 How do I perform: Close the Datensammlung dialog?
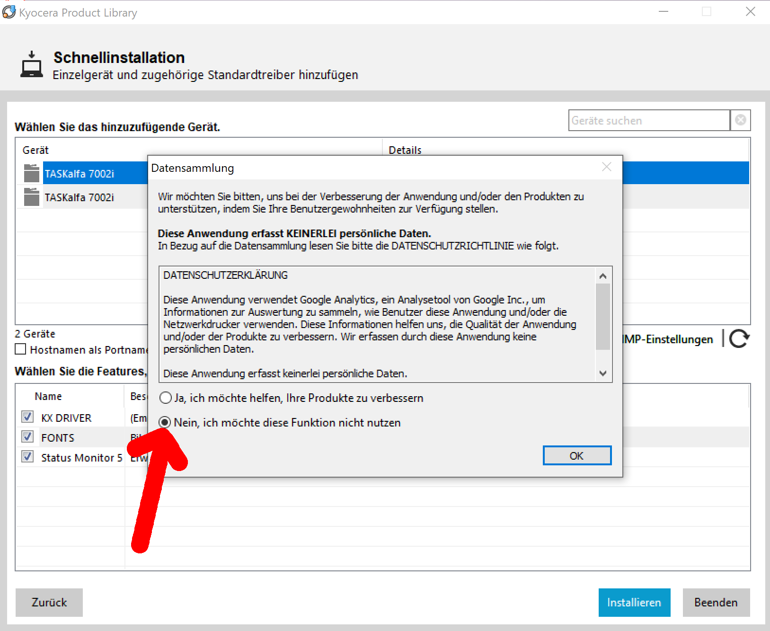coord(607,167)
